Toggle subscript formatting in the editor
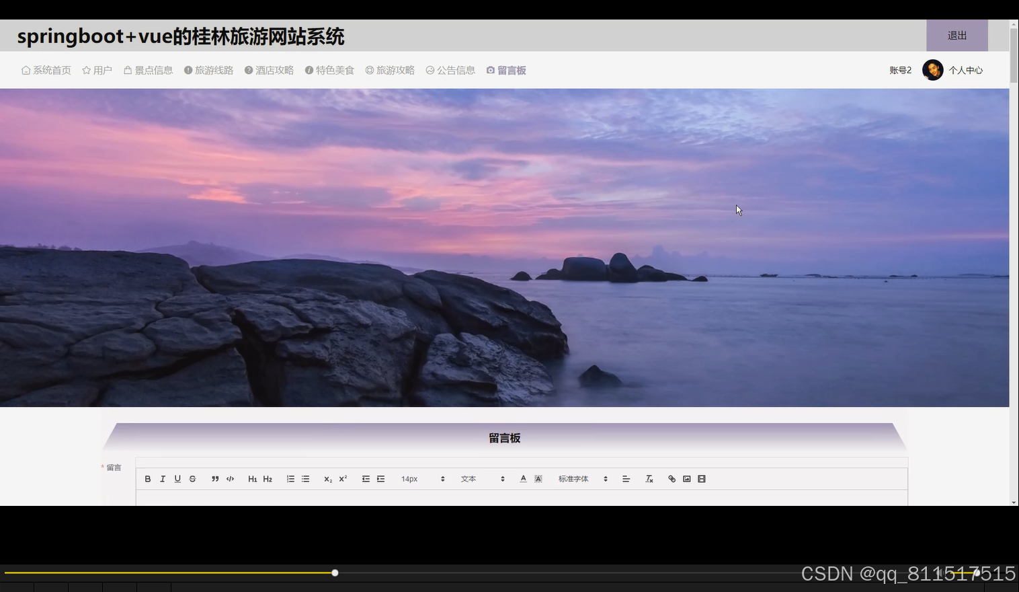1019x592 pixels. [327, 479]
